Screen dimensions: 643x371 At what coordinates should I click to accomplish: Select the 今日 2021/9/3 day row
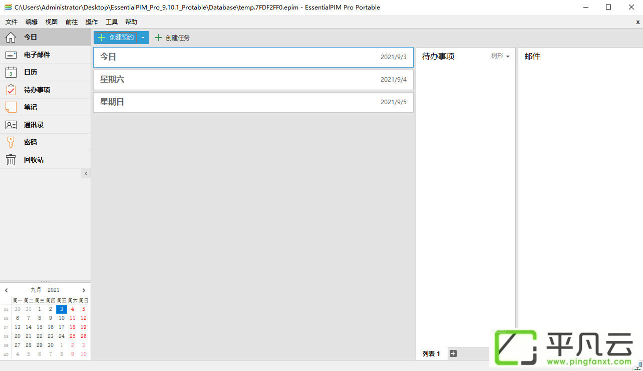253,57
